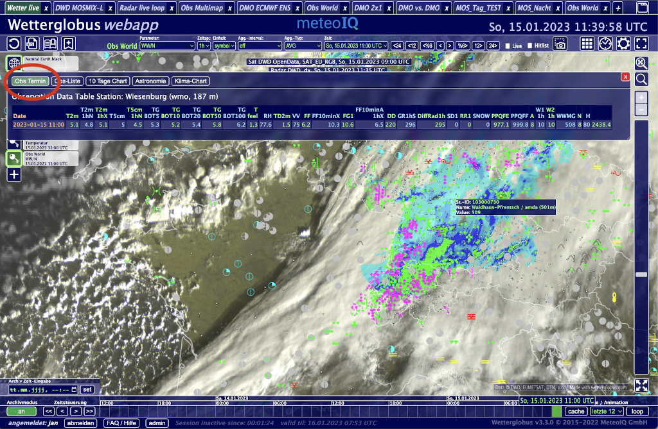This screenshot has width=658, height=429.
Task: Open the Parameter dropdown showing WW/N
Action: point(167,46)
